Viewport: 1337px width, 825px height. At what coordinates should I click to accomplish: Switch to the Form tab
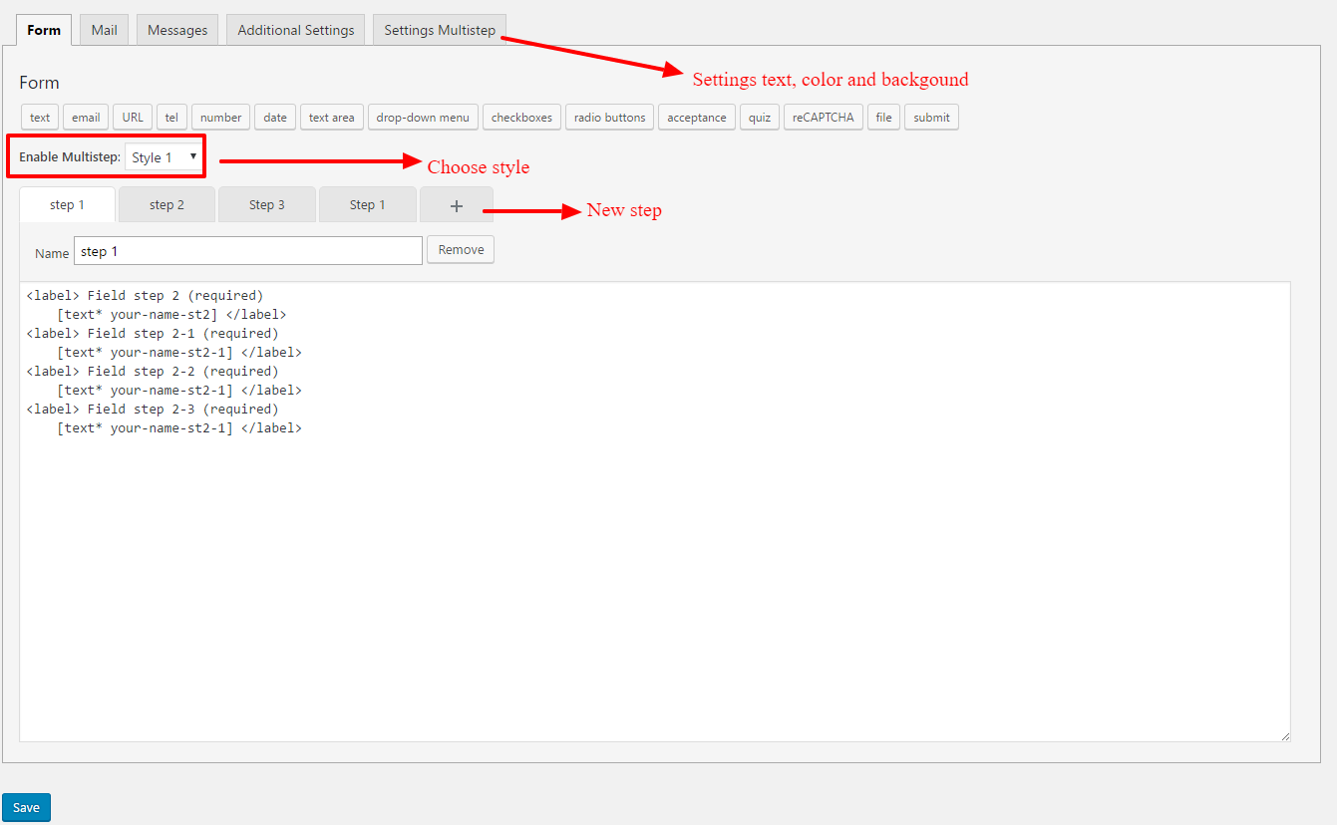[44, 30]
